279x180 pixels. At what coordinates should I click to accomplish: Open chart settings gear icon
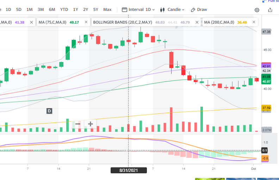click(257, 10)
